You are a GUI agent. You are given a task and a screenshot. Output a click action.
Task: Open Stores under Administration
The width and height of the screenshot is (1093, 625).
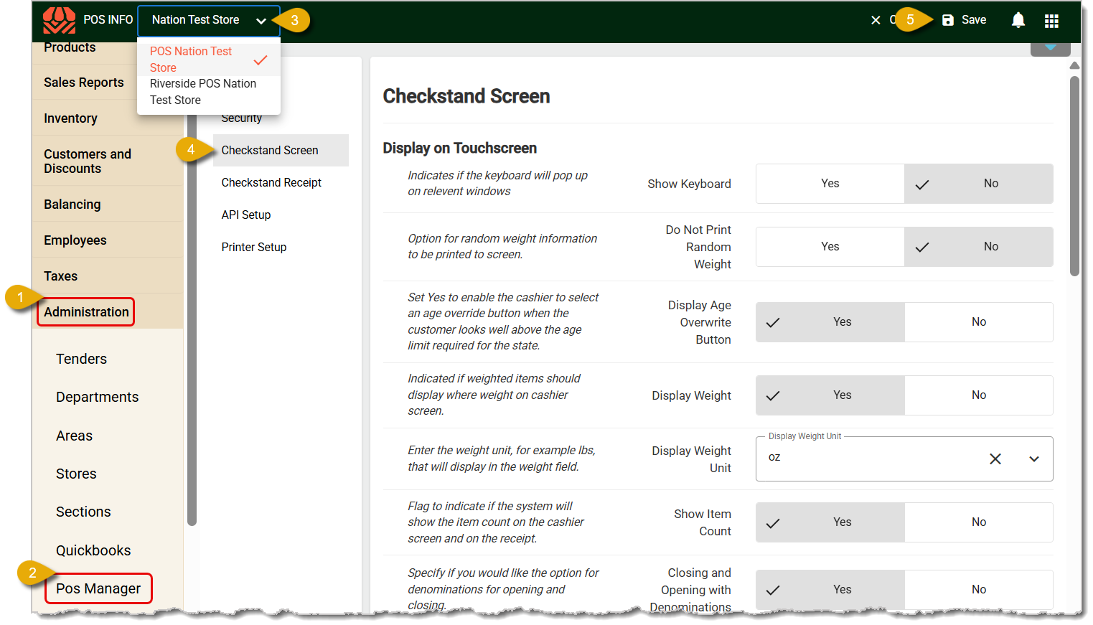(x=76, y=474)
